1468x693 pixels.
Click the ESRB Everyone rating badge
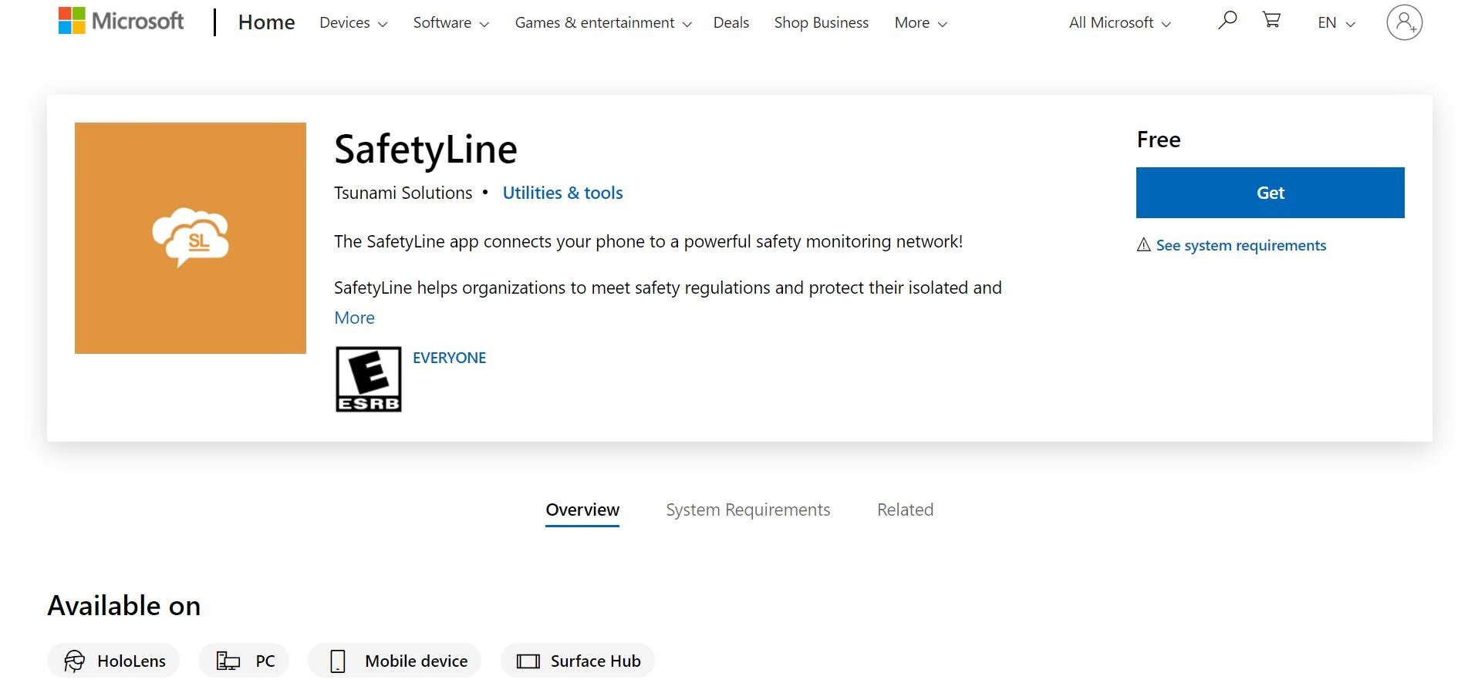(x=369, y=379)
